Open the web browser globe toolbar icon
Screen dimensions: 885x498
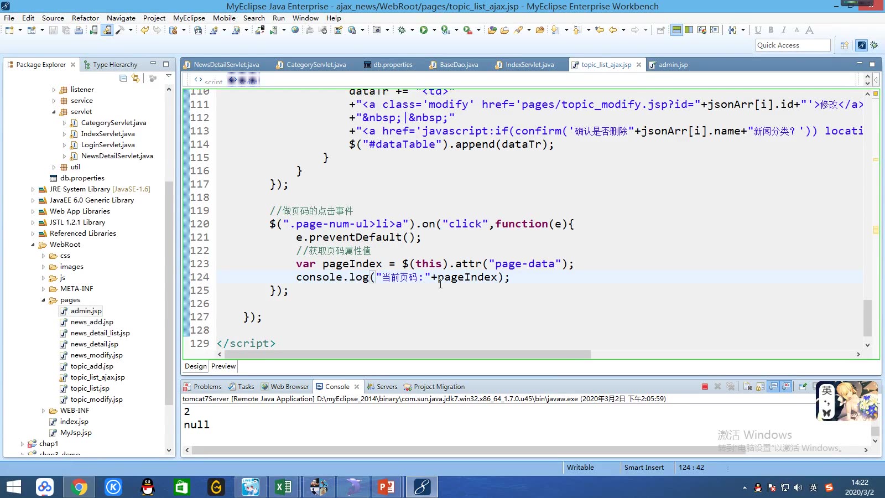tap(295, 30)
